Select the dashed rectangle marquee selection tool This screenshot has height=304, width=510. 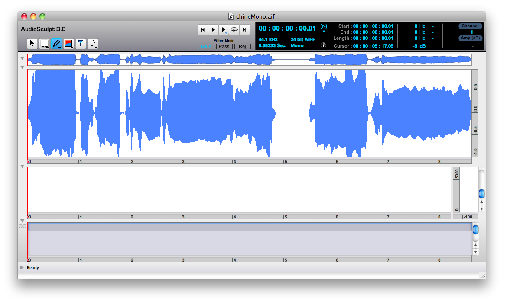pos(44,44)
